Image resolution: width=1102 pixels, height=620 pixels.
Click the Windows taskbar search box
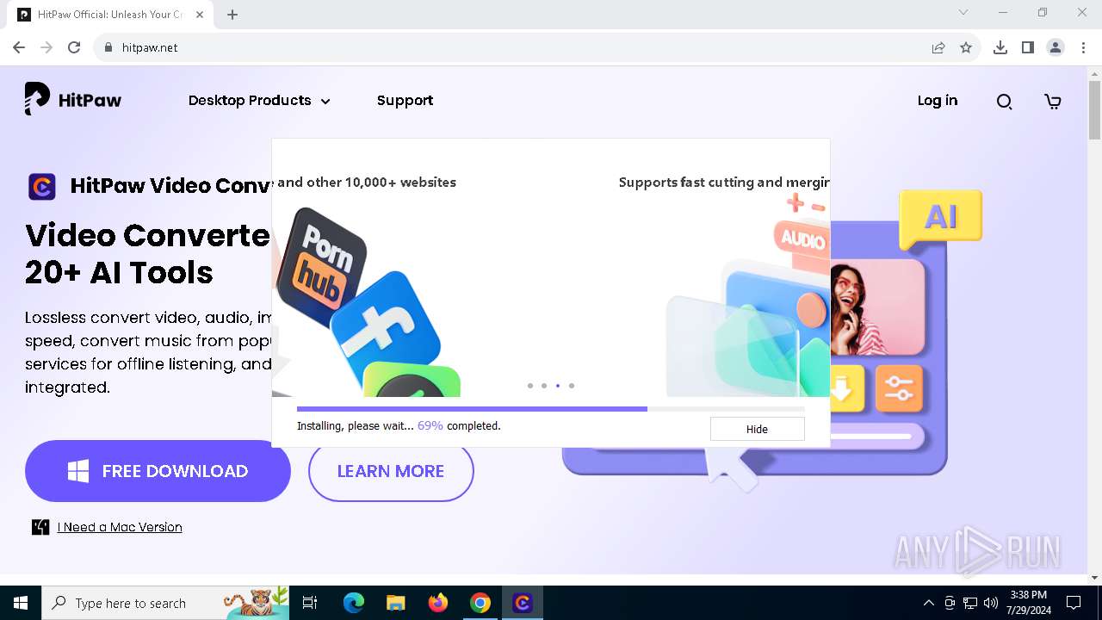(165, 603)
